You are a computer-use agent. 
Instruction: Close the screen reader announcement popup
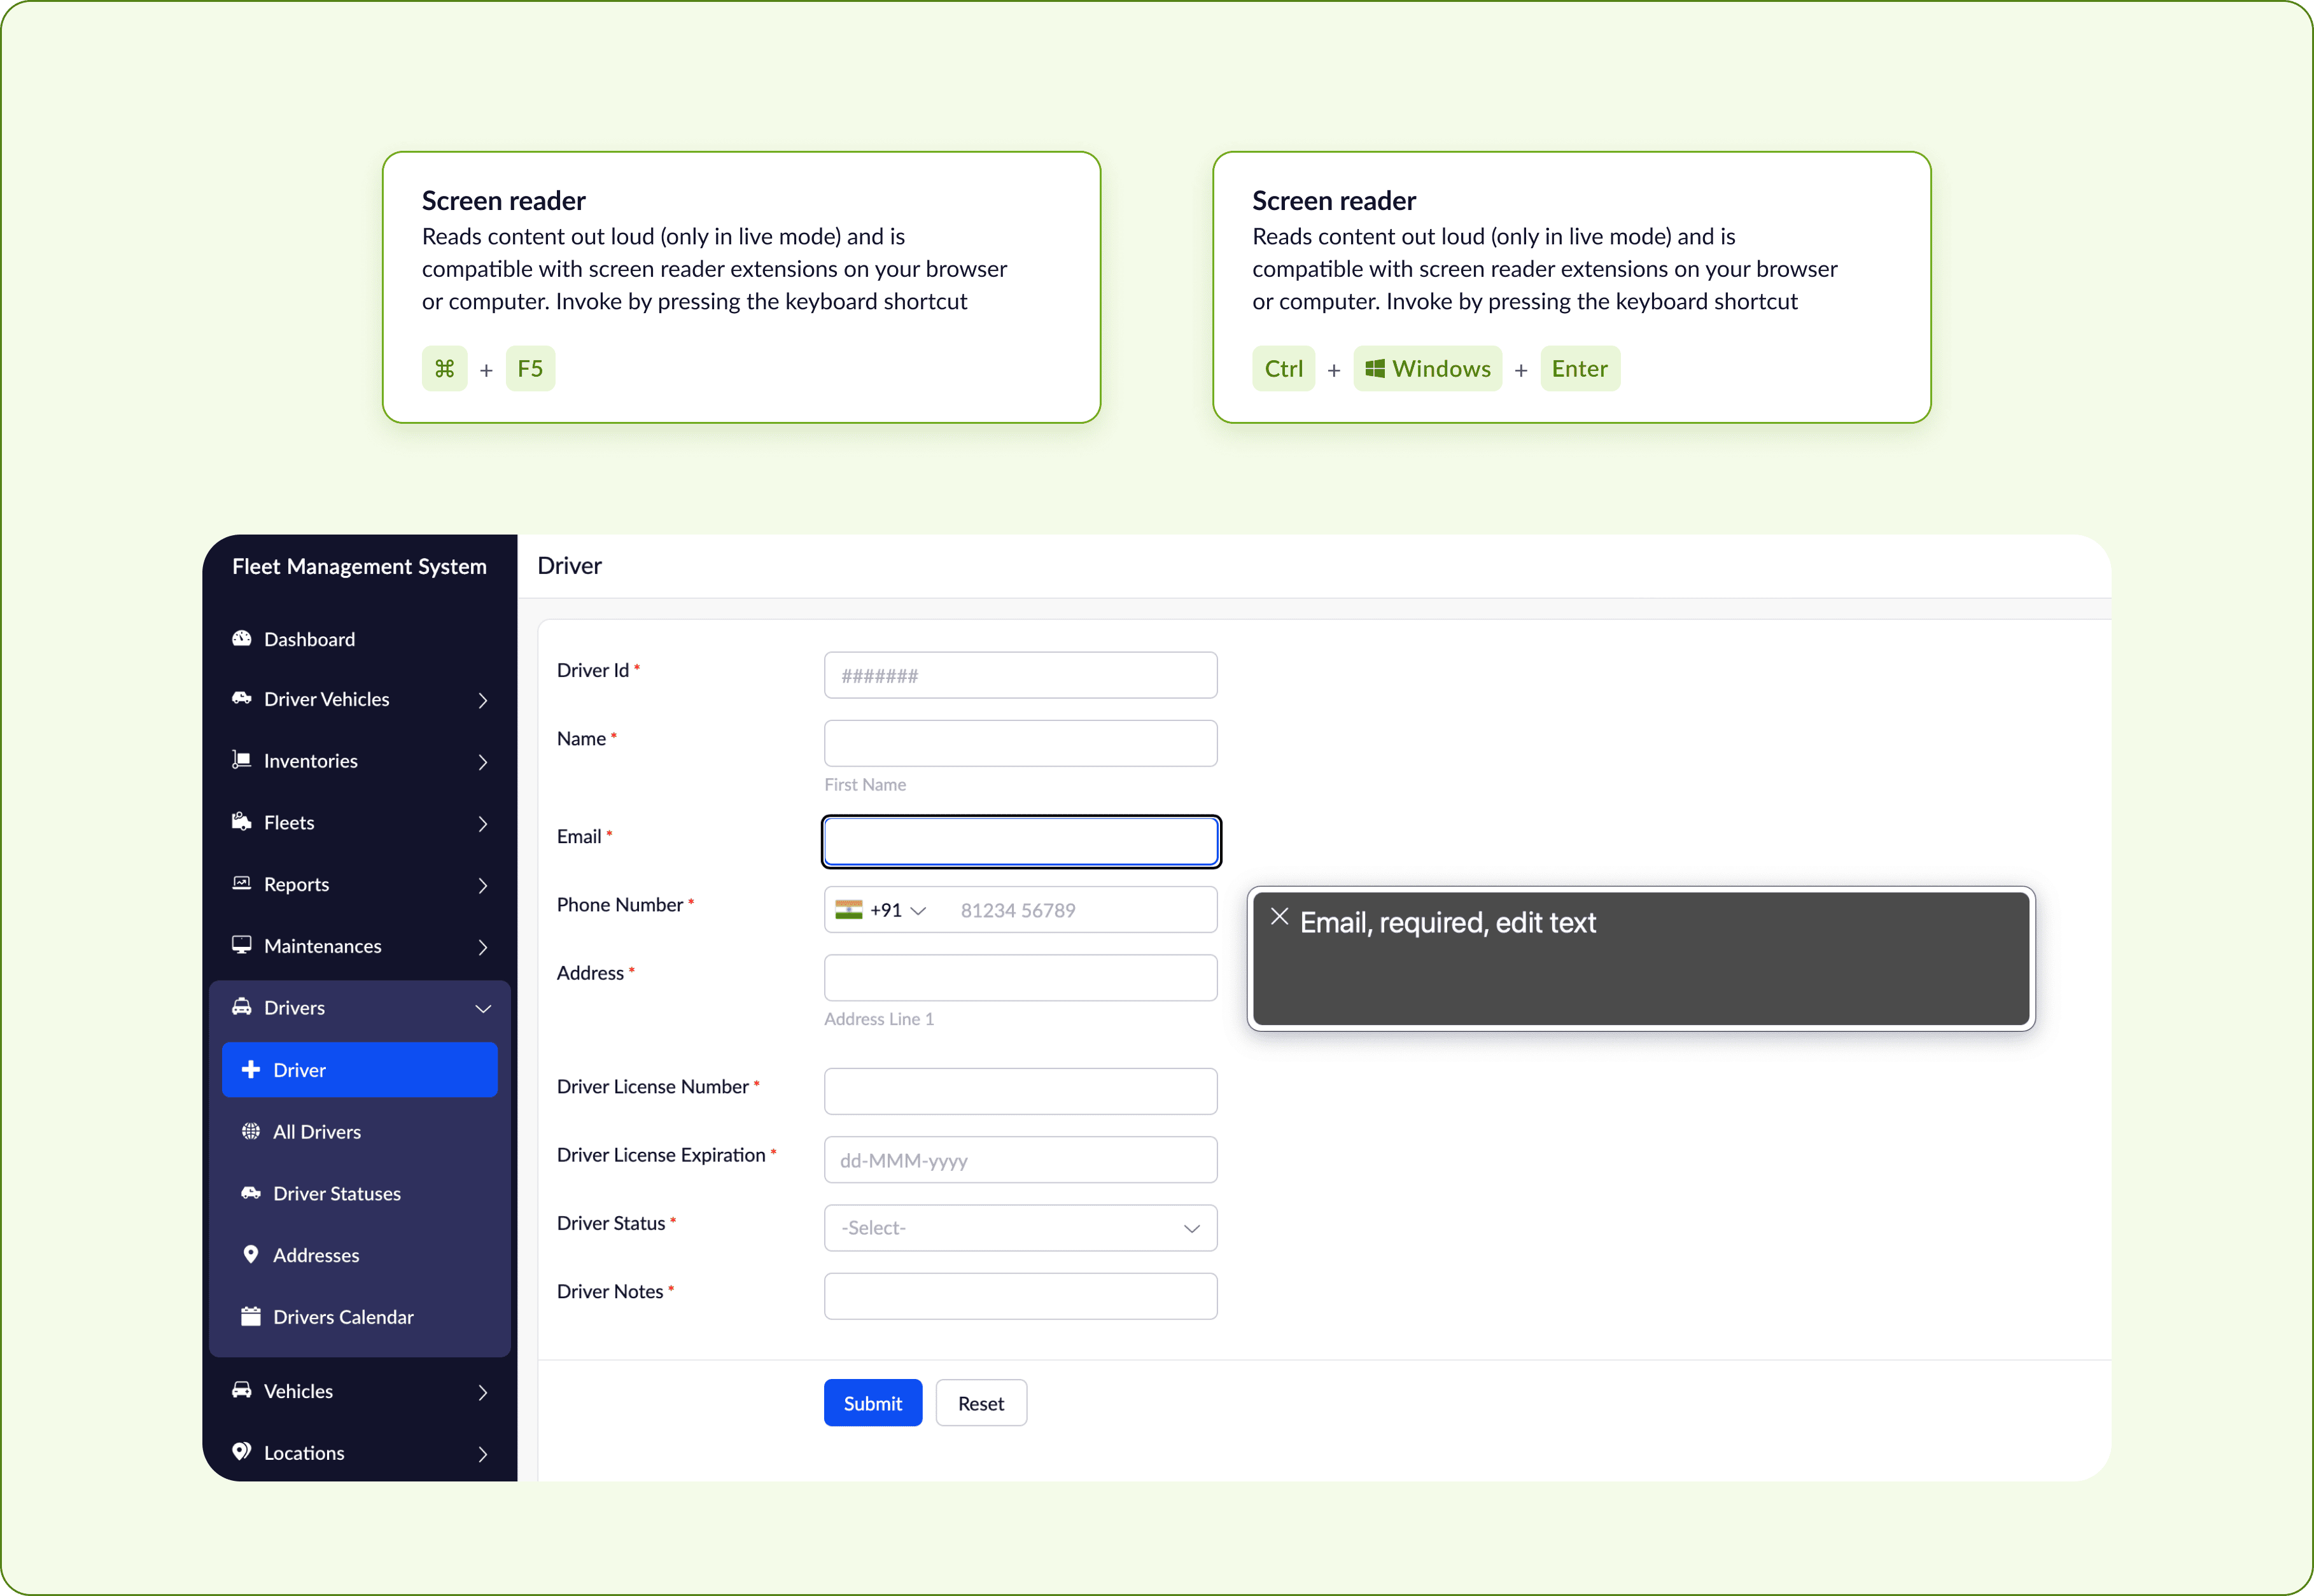click(x=1279, y=917)
